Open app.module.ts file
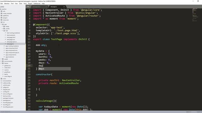This screenshot has height=113, width=202. [x=10, y=57]
